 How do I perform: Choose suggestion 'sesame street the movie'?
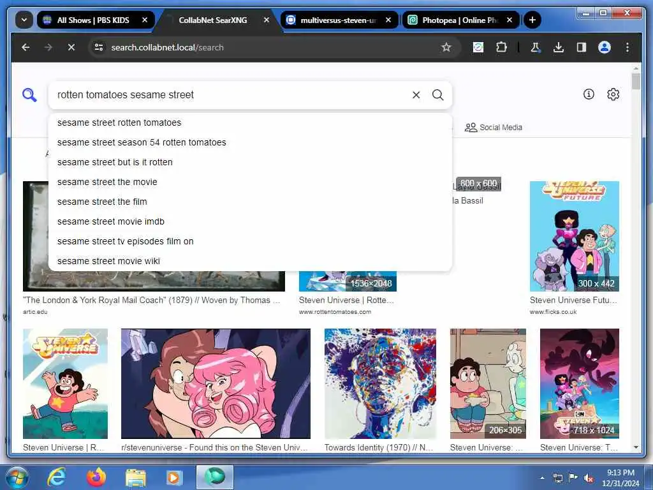[x=250, y=182]
